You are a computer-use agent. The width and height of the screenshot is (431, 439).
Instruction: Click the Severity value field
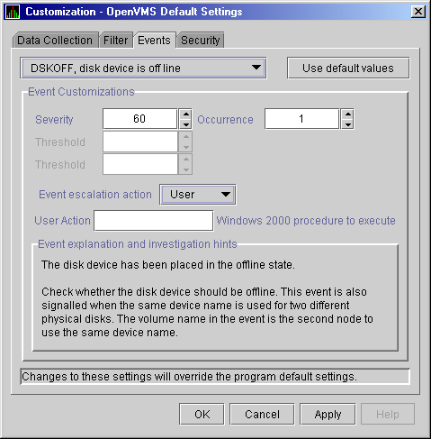pos(140,119)
